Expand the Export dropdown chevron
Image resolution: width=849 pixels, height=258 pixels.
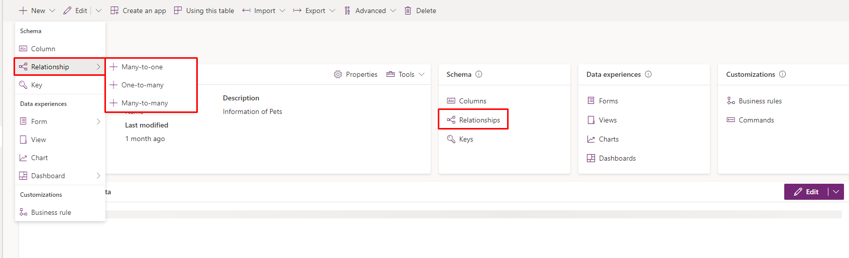332,11
